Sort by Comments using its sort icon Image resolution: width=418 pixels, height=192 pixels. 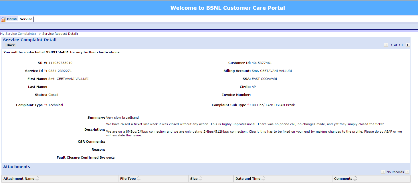point(355,179)
